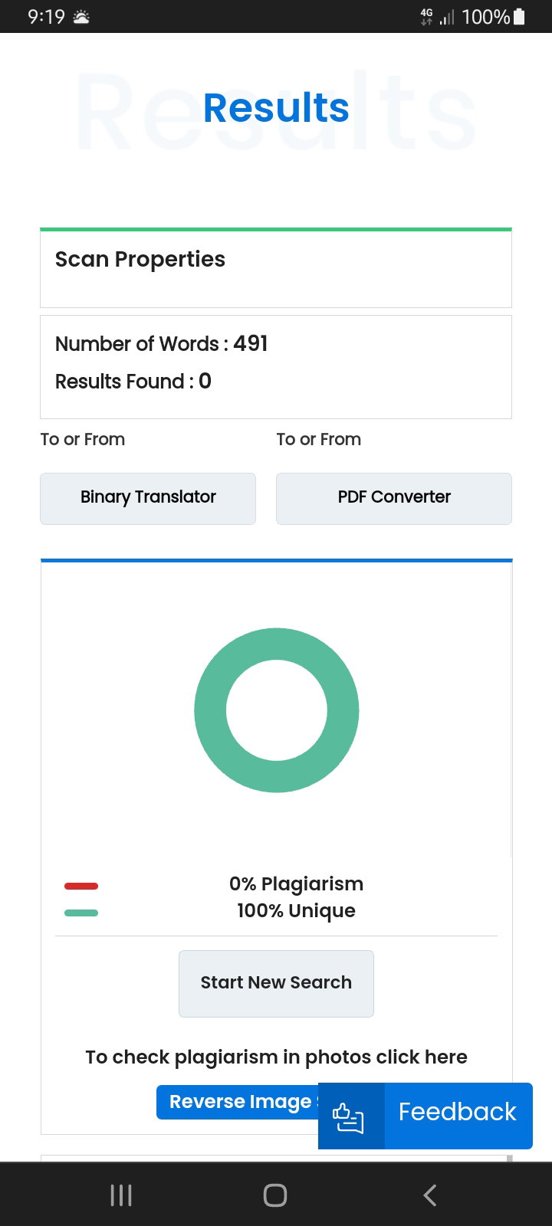
Task: Open the PDF Converter tool
Action: (x=394, y=498)
